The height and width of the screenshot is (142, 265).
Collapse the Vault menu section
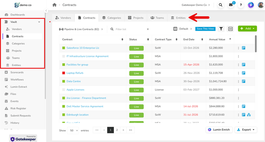pyautogui.click(x=39, y=22)
